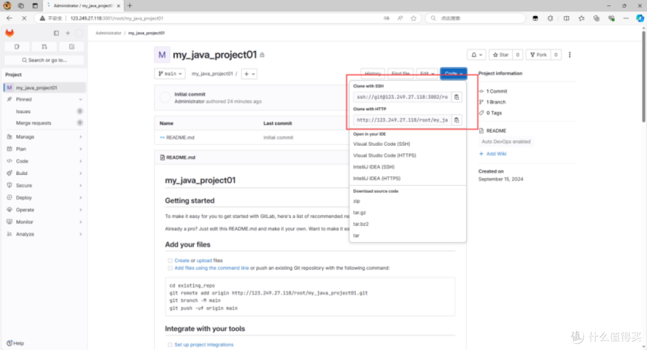The width and height of the screenshot is (647, 350).
Task: Expand the Analyze section
Action: (44, 234)
